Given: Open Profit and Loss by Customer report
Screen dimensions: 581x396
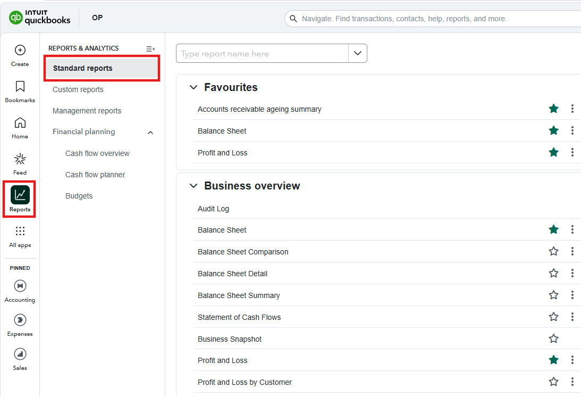Looking at the screenshot, I should click(245, 382).
